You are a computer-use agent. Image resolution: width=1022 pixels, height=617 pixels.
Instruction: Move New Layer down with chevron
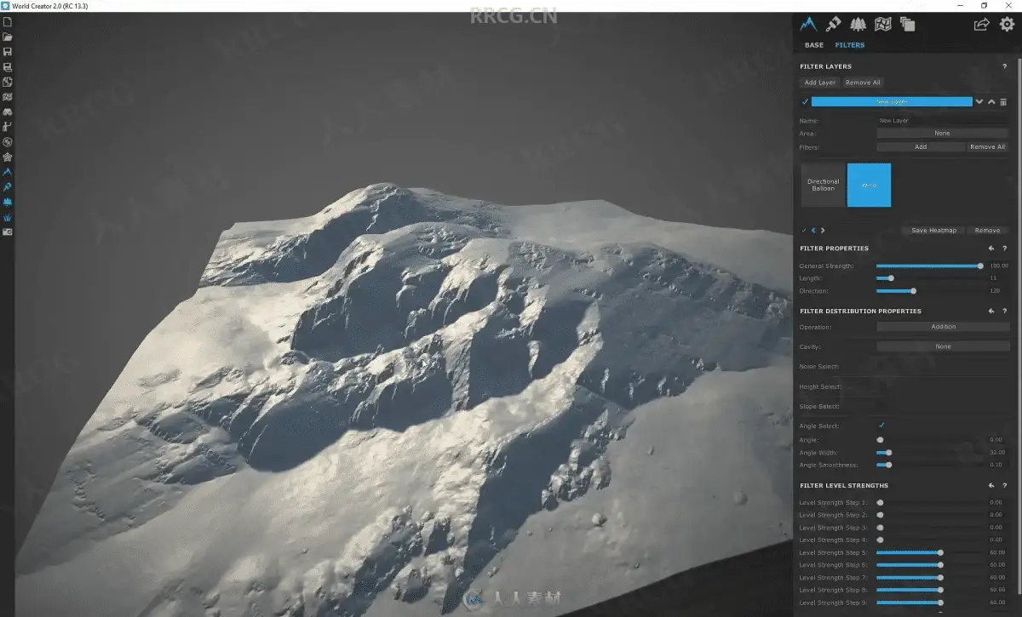coord(979,102)
